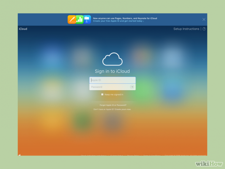Click Create yours now link
The image size is (225, 169).
123,109
